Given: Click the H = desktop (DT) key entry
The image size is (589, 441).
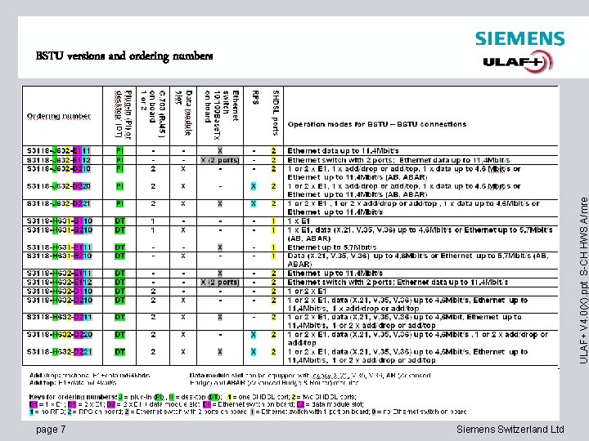Looking at the screenshot, I should [196, 397].
